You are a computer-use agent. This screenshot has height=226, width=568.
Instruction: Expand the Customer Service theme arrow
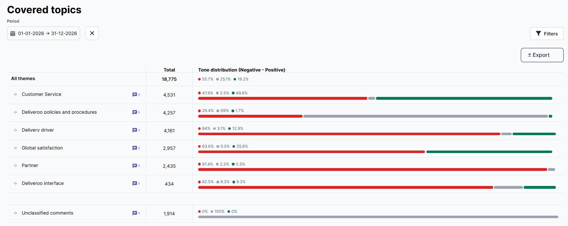[15, 94]
